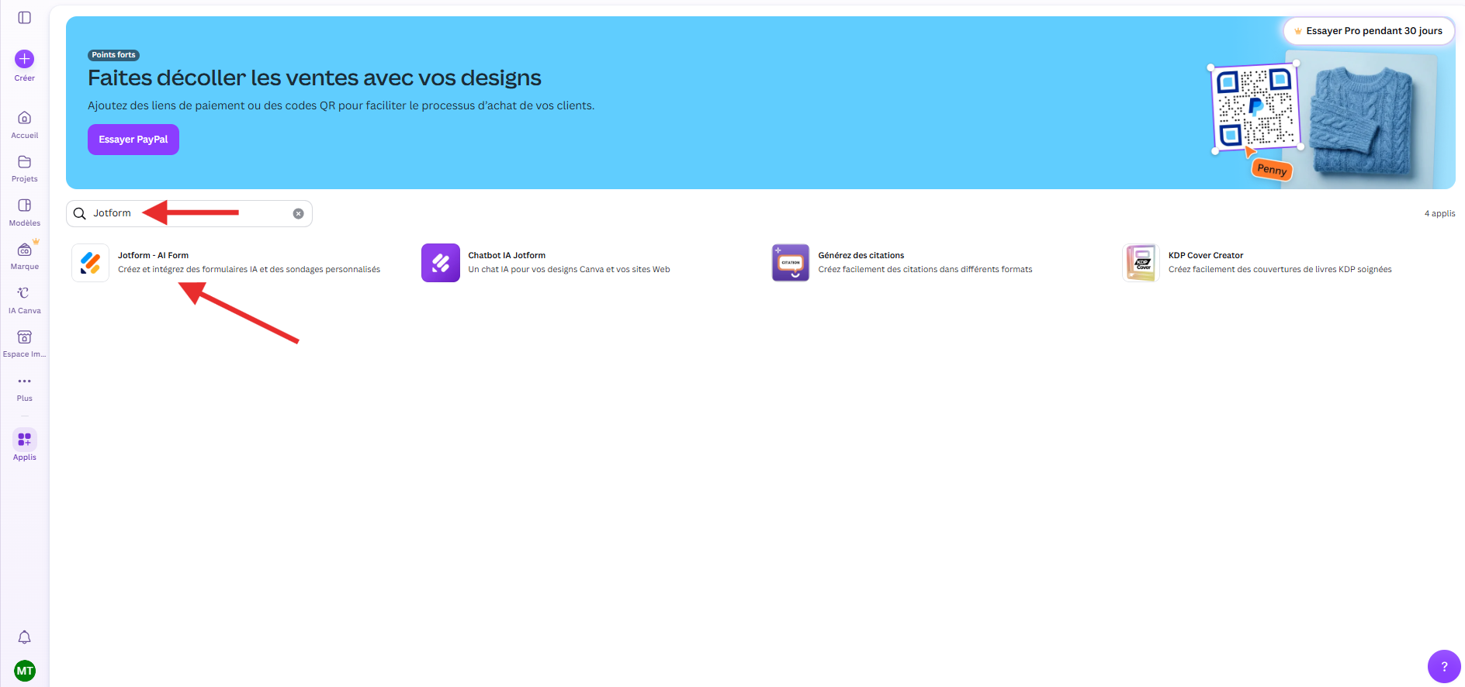Click the Accueil sidebar label
Image resolution: width=1465 pixels, height=687 pixels.
[x=25, y=136]
